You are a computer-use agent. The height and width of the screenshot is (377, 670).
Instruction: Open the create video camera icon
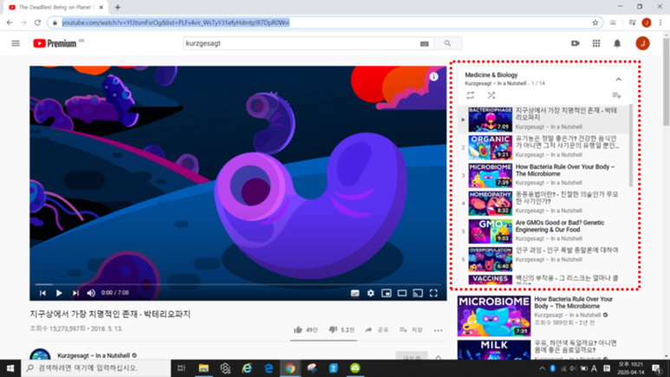(576, 43)
